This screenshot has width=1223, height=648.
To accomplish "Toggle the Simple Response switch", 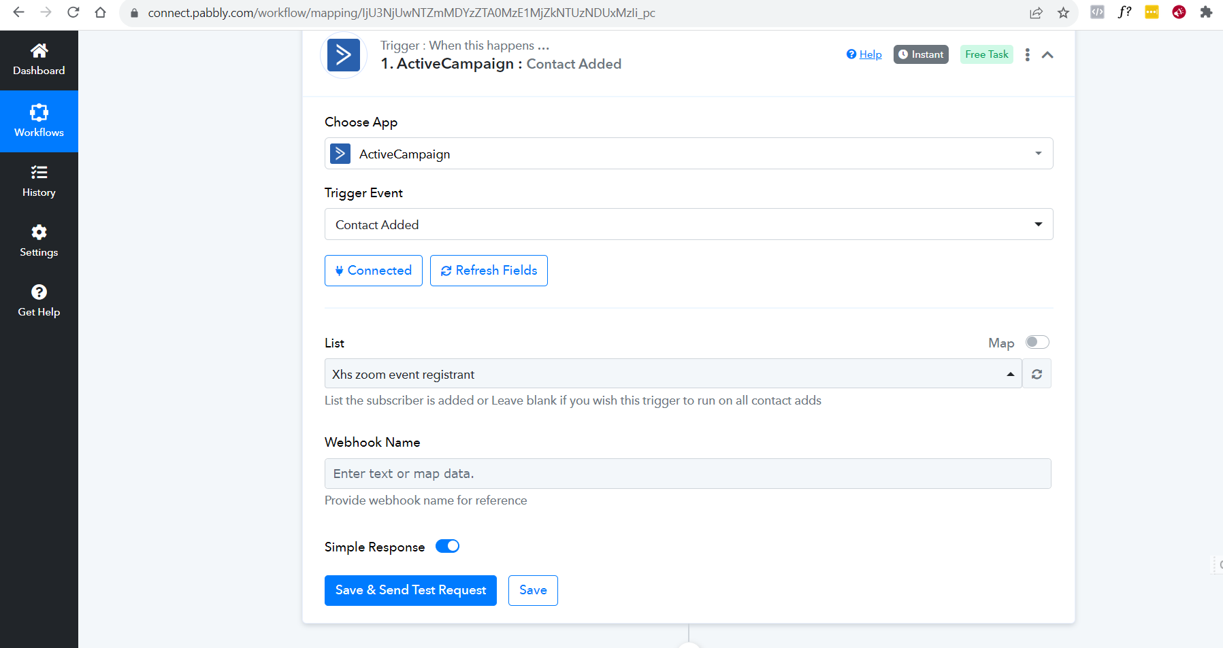I will (x=447, y=546).
